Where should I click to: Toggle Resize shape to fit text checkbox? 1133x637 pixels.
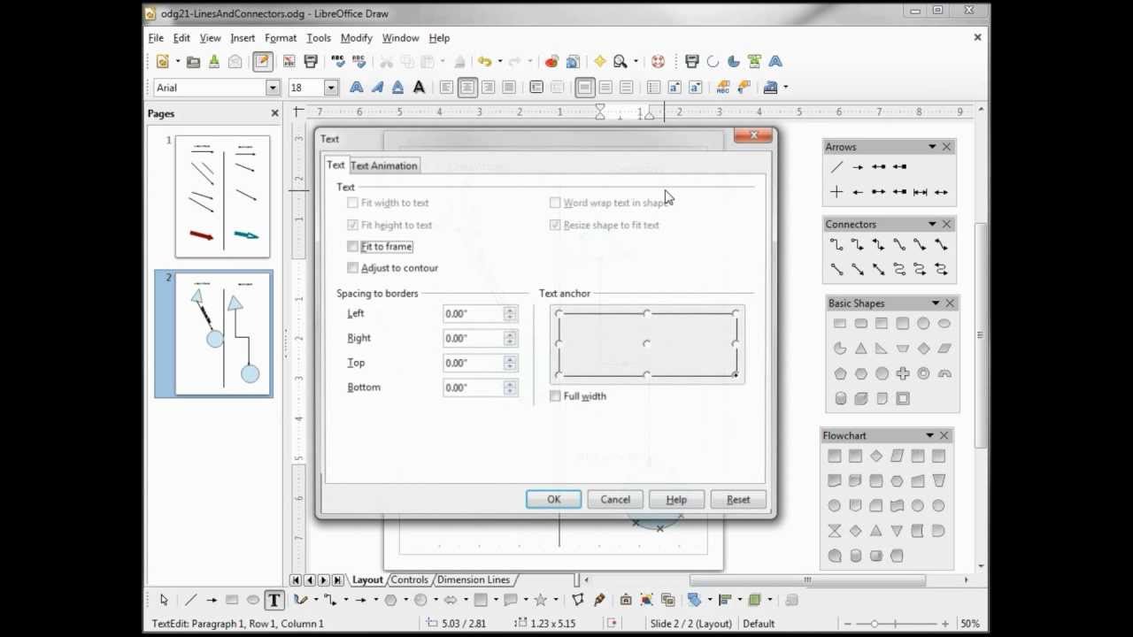pyautogui.click(x=555, y=225)
